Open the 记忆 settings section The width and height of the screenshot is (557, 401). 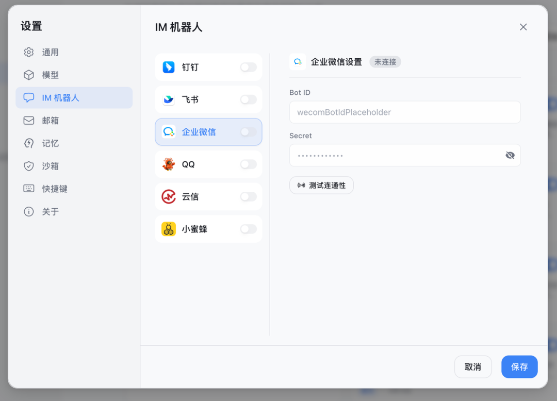point(74,143)
